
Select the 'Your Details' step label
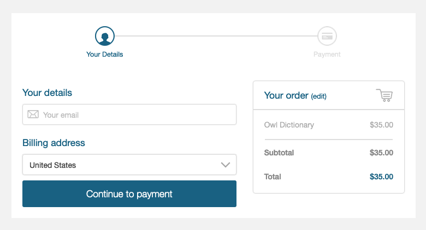pyautogui.click(x=105, y=55)
